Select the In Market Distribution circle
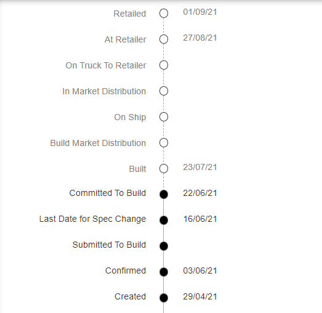This screenshot has height=313, width=322. coord(164,91)
